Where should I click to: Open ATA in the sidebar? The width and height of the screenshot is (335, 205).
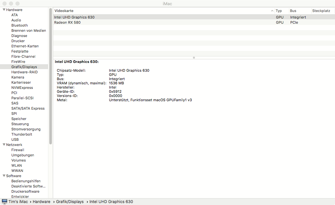[15, 15]
